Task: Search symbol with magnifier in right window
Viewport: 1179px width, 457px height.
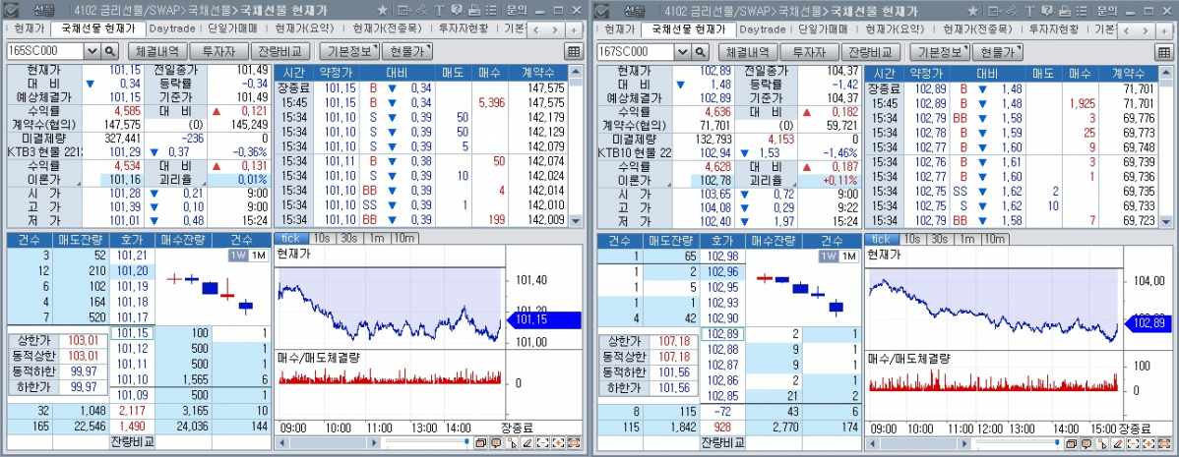Action: coord(700,52)
